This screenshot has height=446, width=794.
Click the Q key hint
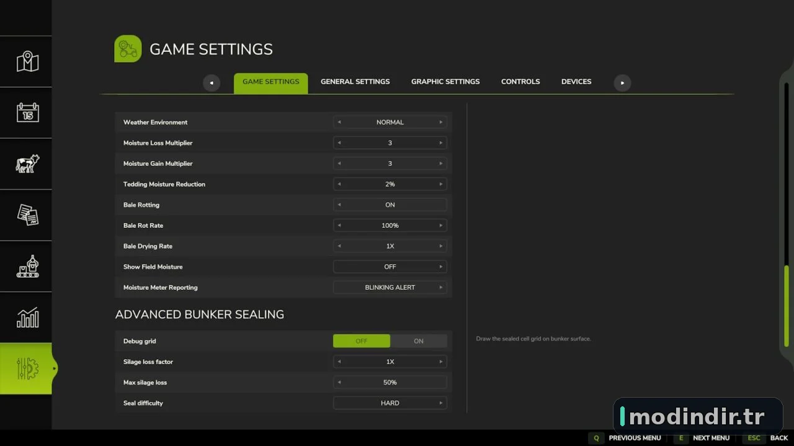pyautogui.click(x=596, y=438)
